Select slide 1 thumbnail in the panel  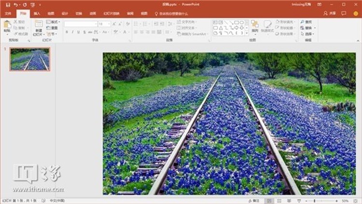30,59
